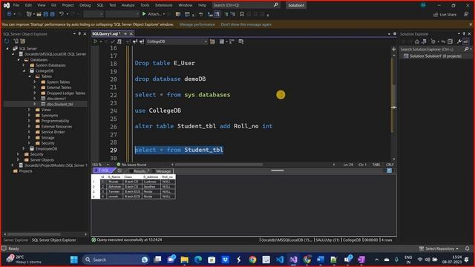Image resolution: width=475 pixels, height=267 pixels.
Task: Click the Live Share icon
Action: (436, 15)
